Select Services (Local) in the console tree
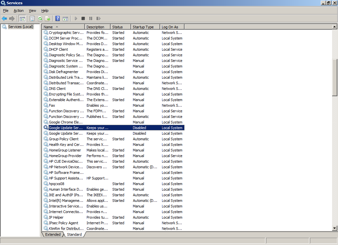The height and width of the screenshot is (245, 338). [21, 27]
